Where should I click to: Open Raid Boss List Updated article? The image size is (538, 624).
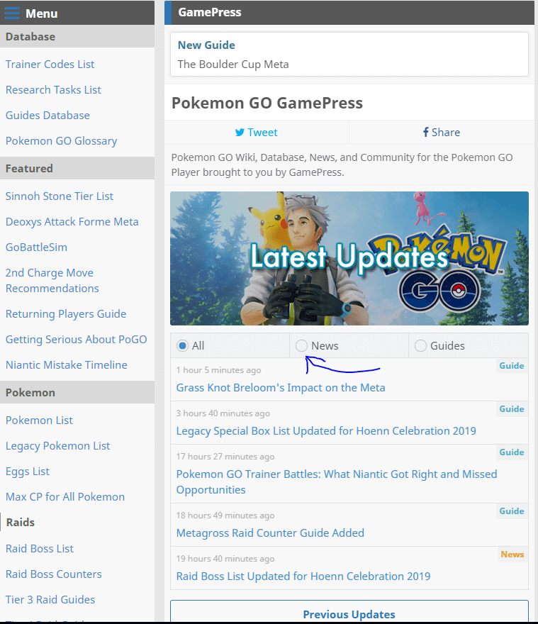303,576
